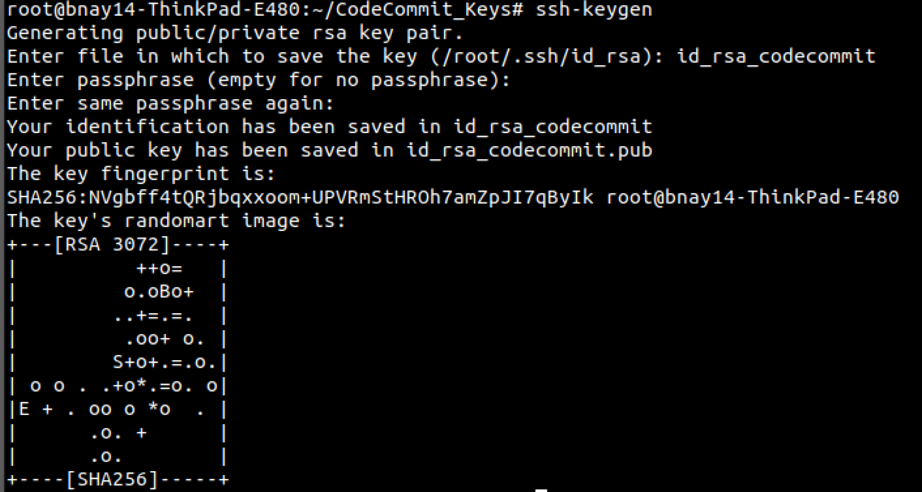The height and width of the screenshot is (492, 922).
Task: Click root@bnay14-ThinkPad-E480 after the fingerprint hash
Action: pos(752,197)
